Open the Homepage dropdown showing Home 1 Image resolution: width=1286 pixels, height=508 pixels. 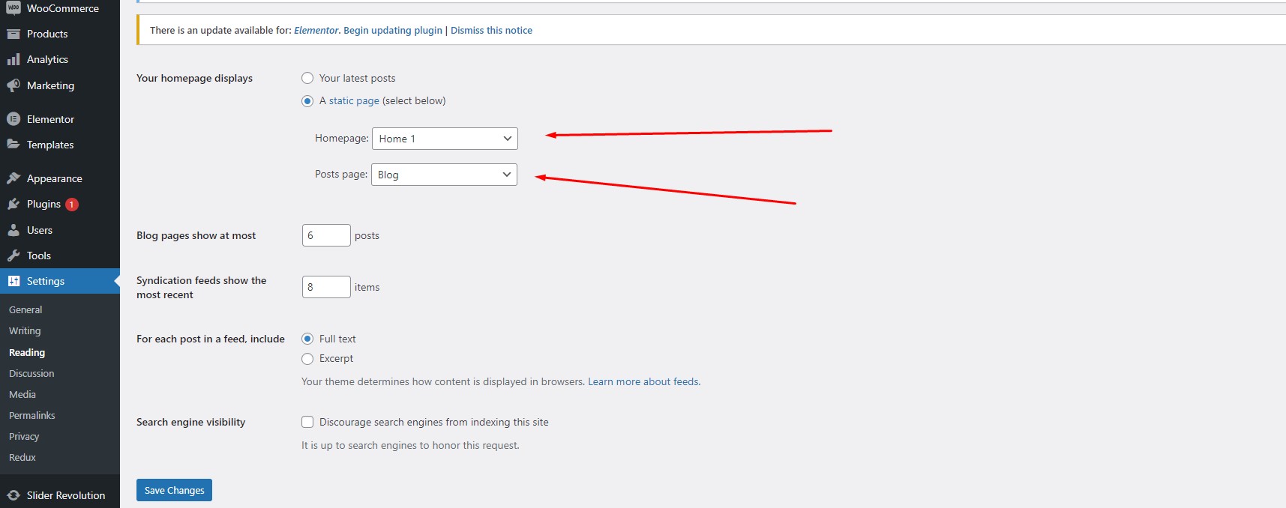click(445, 139)
